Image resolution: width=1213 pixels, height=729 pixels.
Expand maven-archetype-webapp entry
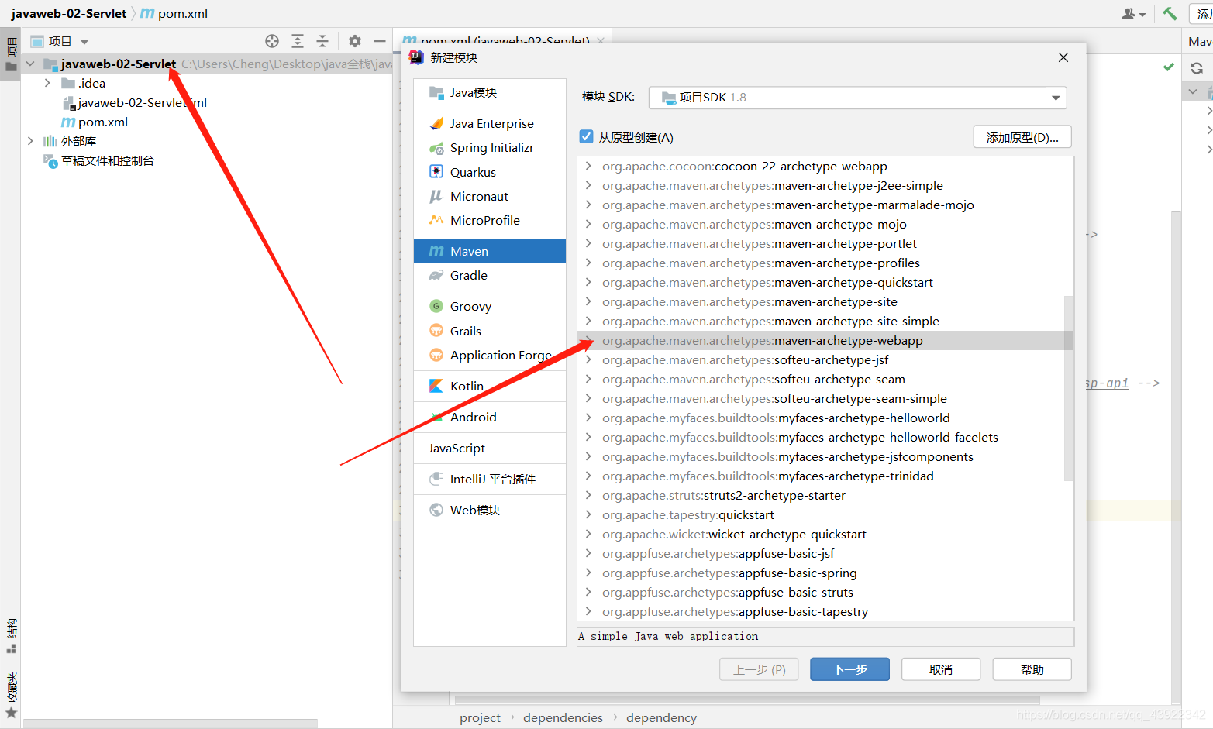(588, 340)
